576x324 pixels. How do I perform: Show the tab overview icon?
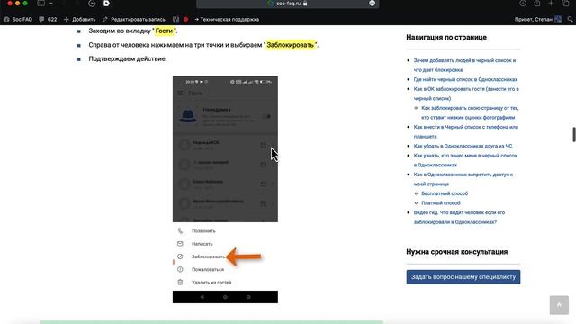pyautogui.click(x=565, y=4)
